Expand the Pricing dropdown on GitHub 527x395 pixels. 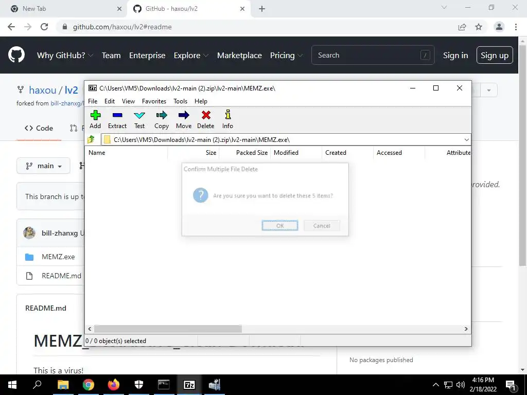286,56
